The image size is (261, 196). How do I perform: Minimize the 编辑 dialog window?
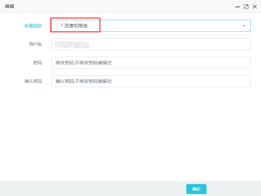[x=237, y=7]
